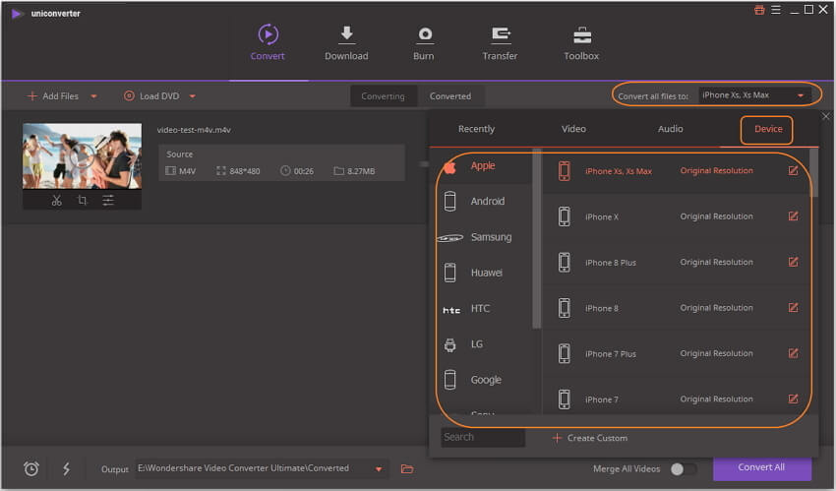Click Create Custom preset

[590, 438]
